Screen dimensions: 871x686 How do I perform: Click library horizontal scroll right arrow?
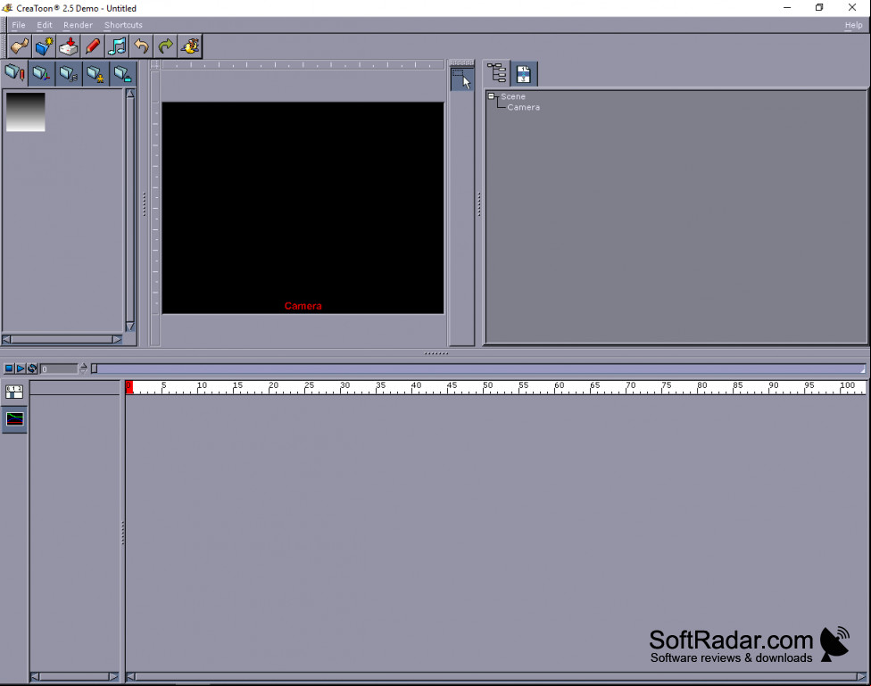click(x=117, y=339)
